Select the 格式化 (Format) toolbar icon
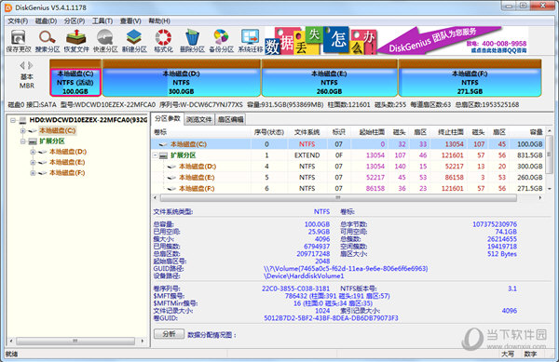 tap(163, 41)
